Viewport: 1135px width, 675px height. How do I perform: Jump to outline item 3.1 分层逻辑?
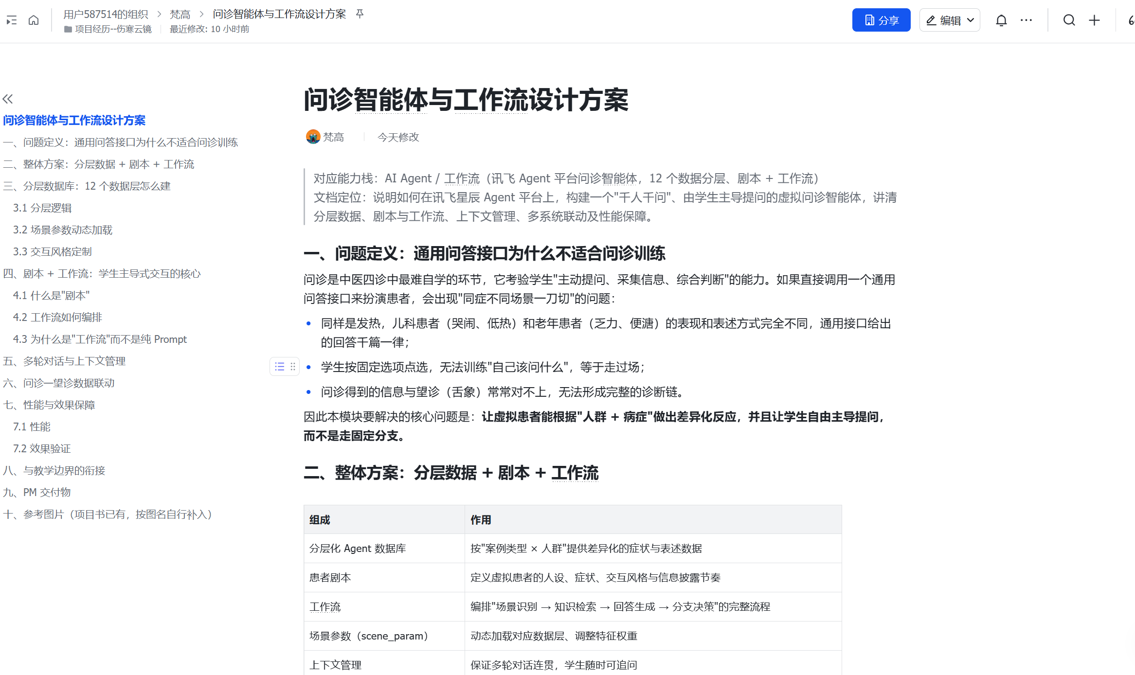click(42, 208)
